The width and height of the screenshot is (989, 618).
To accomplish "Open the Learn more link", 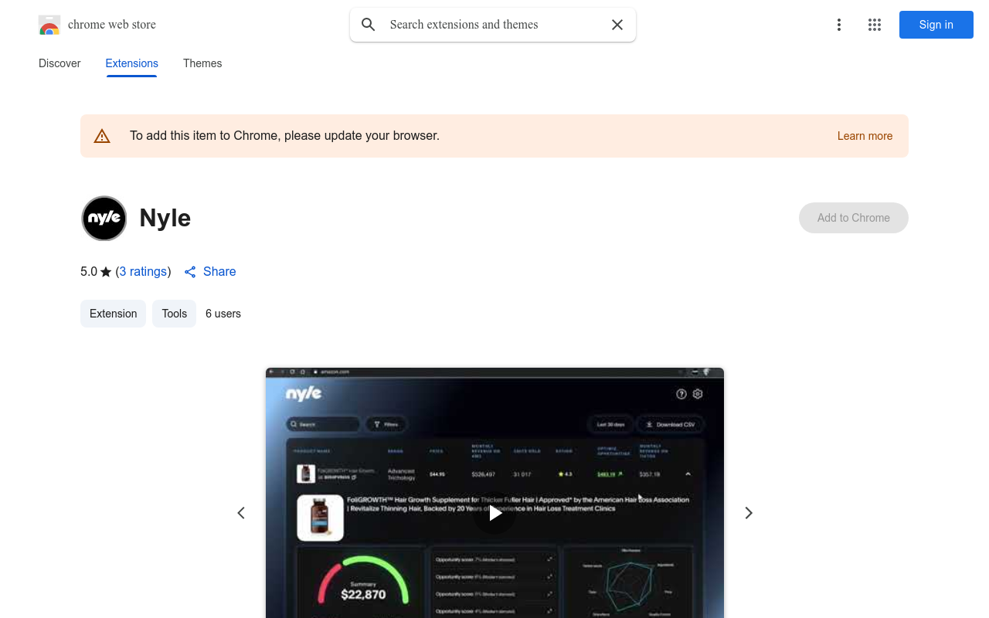I will 865,136.
